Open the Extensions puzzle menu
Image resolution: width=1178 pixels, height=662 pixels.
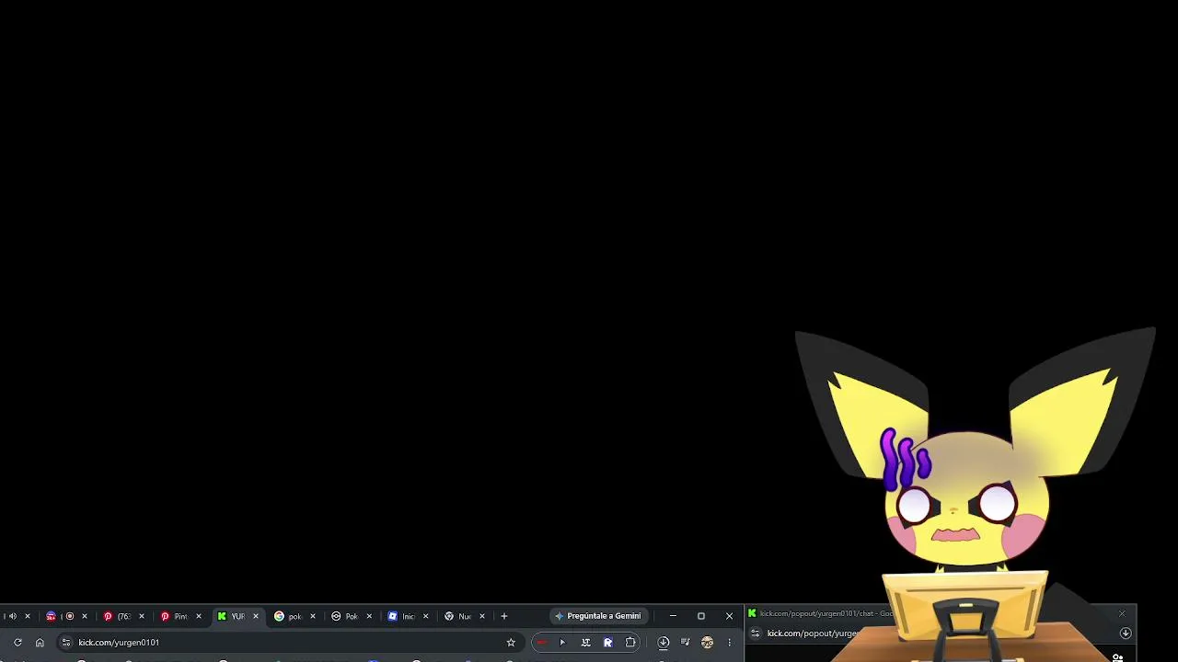click(x=630, y=643)
